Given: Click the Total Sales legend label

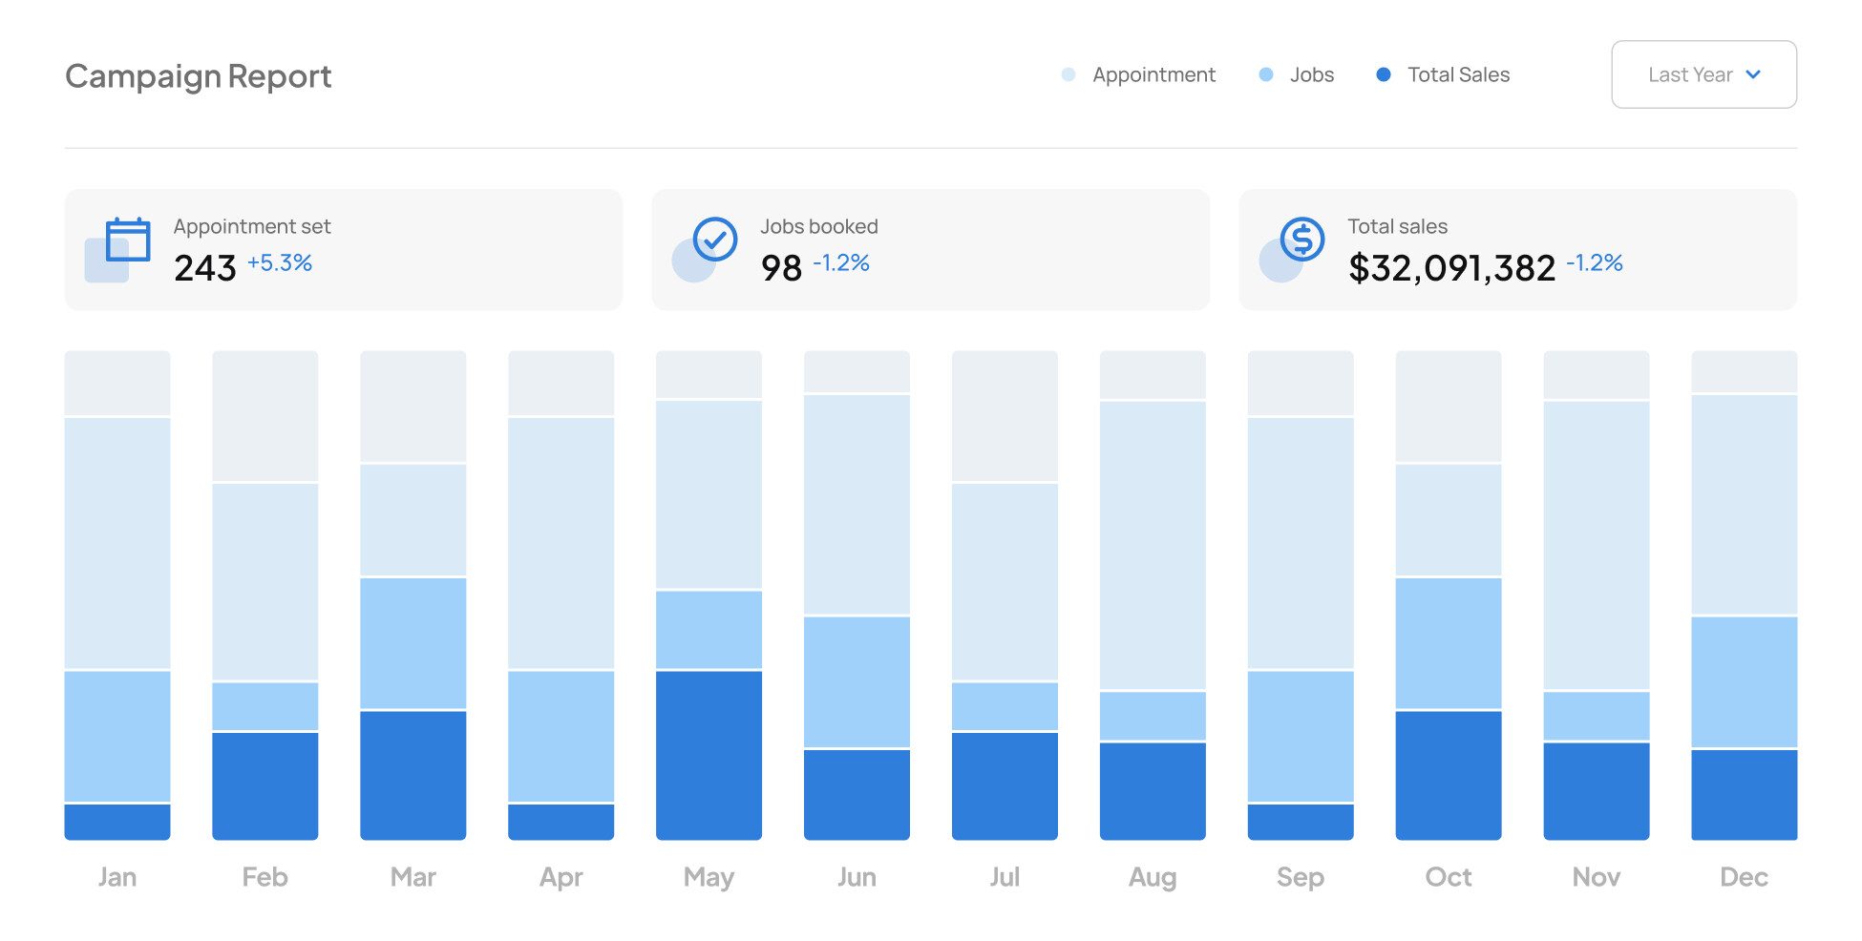Looking at the screenshot, I should pyautogui.click(x=1458, y=74).
